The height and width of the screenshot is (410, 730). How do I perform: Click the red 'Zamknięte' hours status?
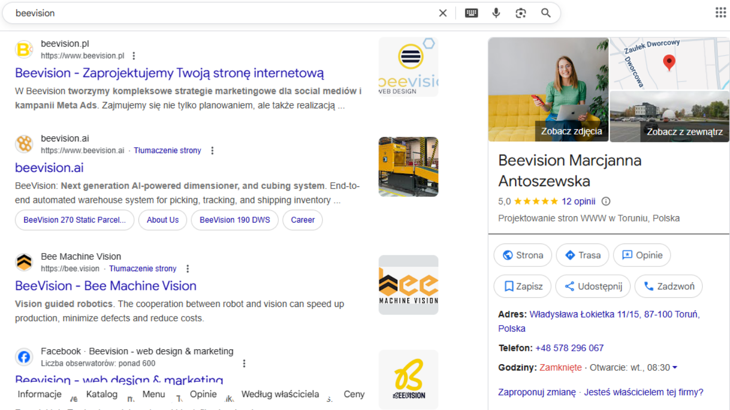point(561,368)
